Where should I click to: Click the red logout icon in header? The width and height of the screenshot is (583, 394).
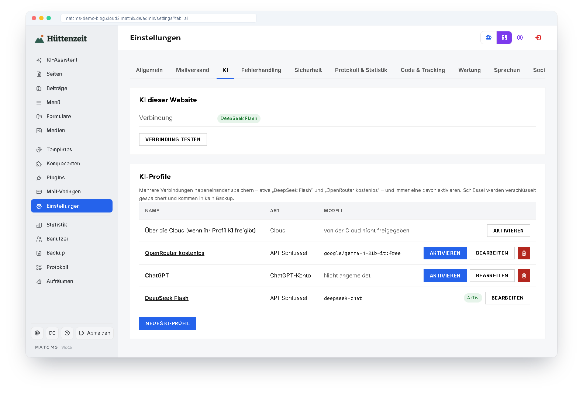[538, 38]
